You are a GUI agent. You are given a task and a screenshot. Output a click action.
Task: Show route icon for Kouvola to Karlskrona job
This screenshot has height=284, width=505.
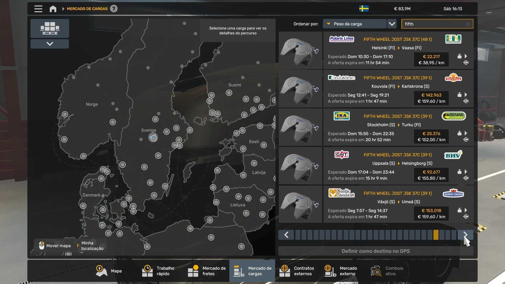pos(466,101)
